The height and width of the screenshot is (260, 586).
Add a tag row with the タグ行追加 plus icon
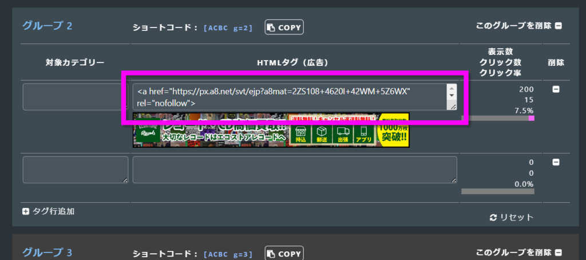tap(26, 211)
